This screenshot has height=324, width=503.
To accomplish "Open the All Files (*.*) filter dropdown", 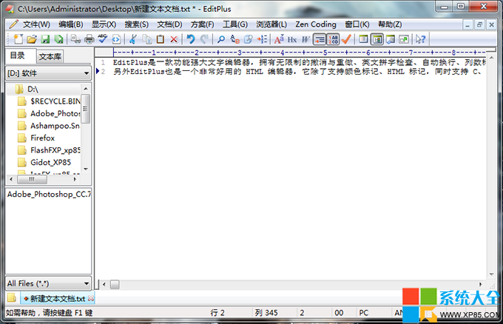I will [x=48, y=283].
